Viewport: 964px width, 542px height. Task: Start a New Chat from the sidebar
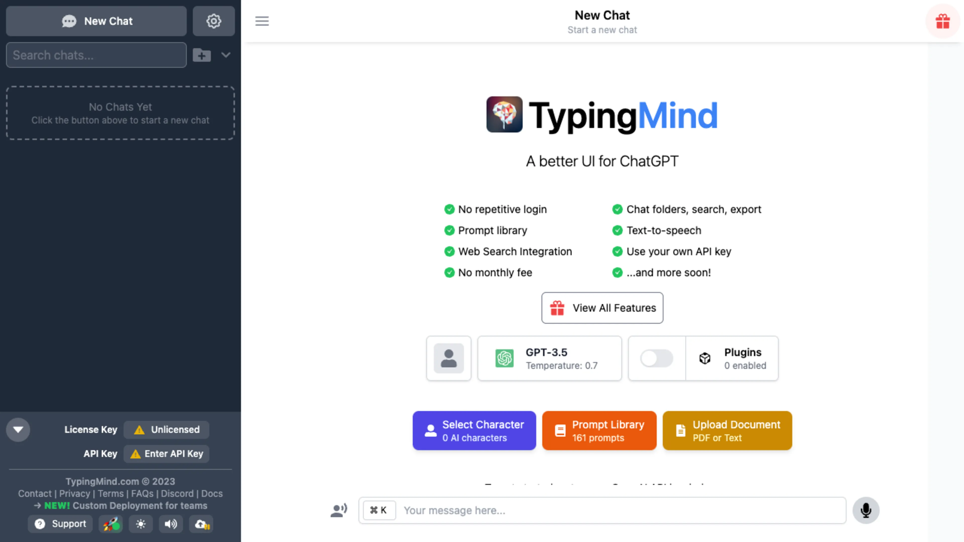pyautogui.click(x=96, y=21)
